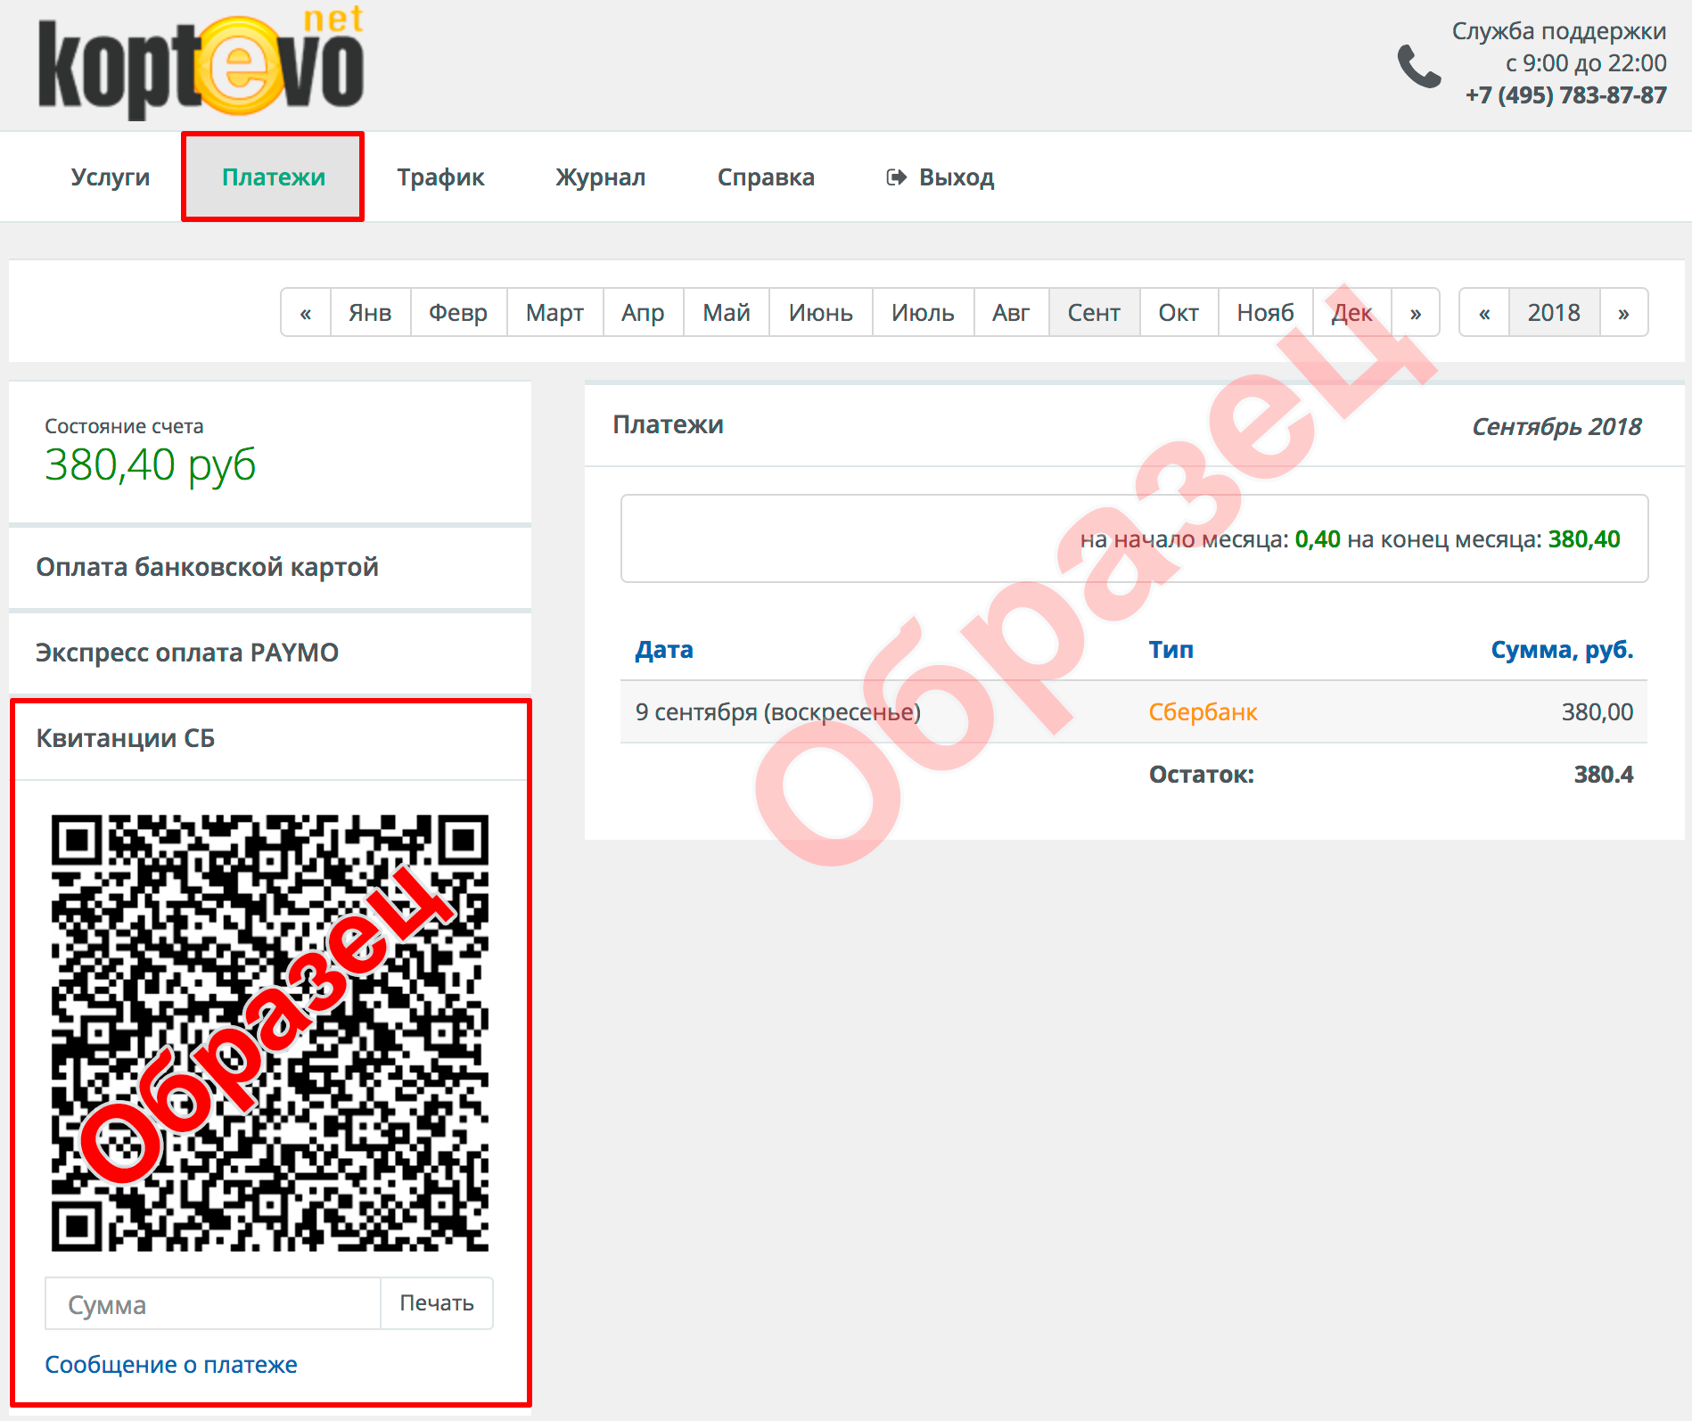This screenshot has height=1421, width=1692.
Task: Click the QR code payment image
Action: tap(269, 1032)
